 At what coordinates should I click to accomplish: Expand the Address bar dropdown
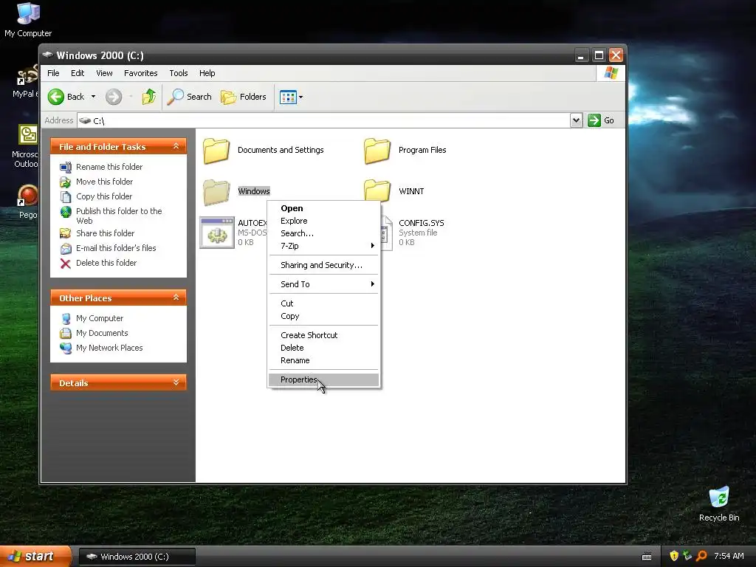(576, 120)
